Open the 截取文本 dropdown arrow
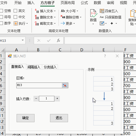Viewport: 136px width, 136px height. [55, 24]
